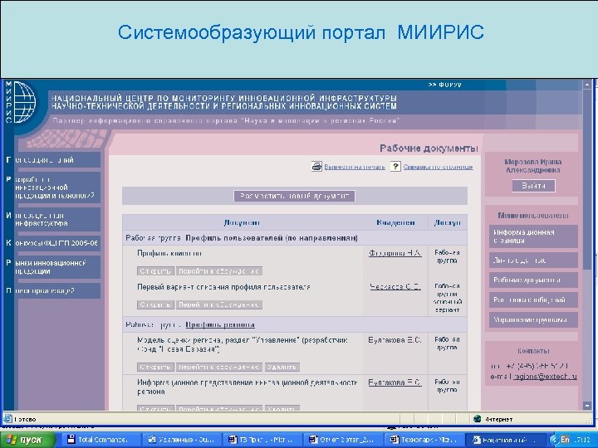The height and width of the screenshot is (448, 598).
Task: Click Открыть for Профиль клиентов document
Action: tap(155, 271)
